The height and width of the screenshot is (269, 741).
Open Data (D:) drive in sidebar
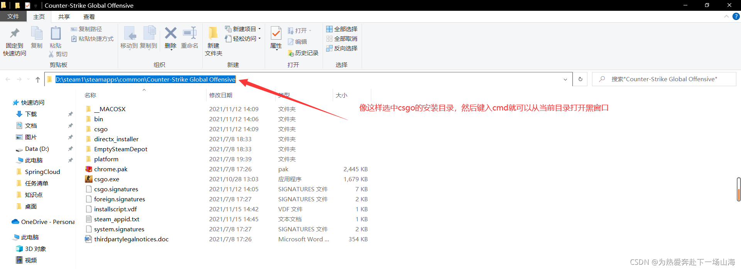tap(37, 149)
